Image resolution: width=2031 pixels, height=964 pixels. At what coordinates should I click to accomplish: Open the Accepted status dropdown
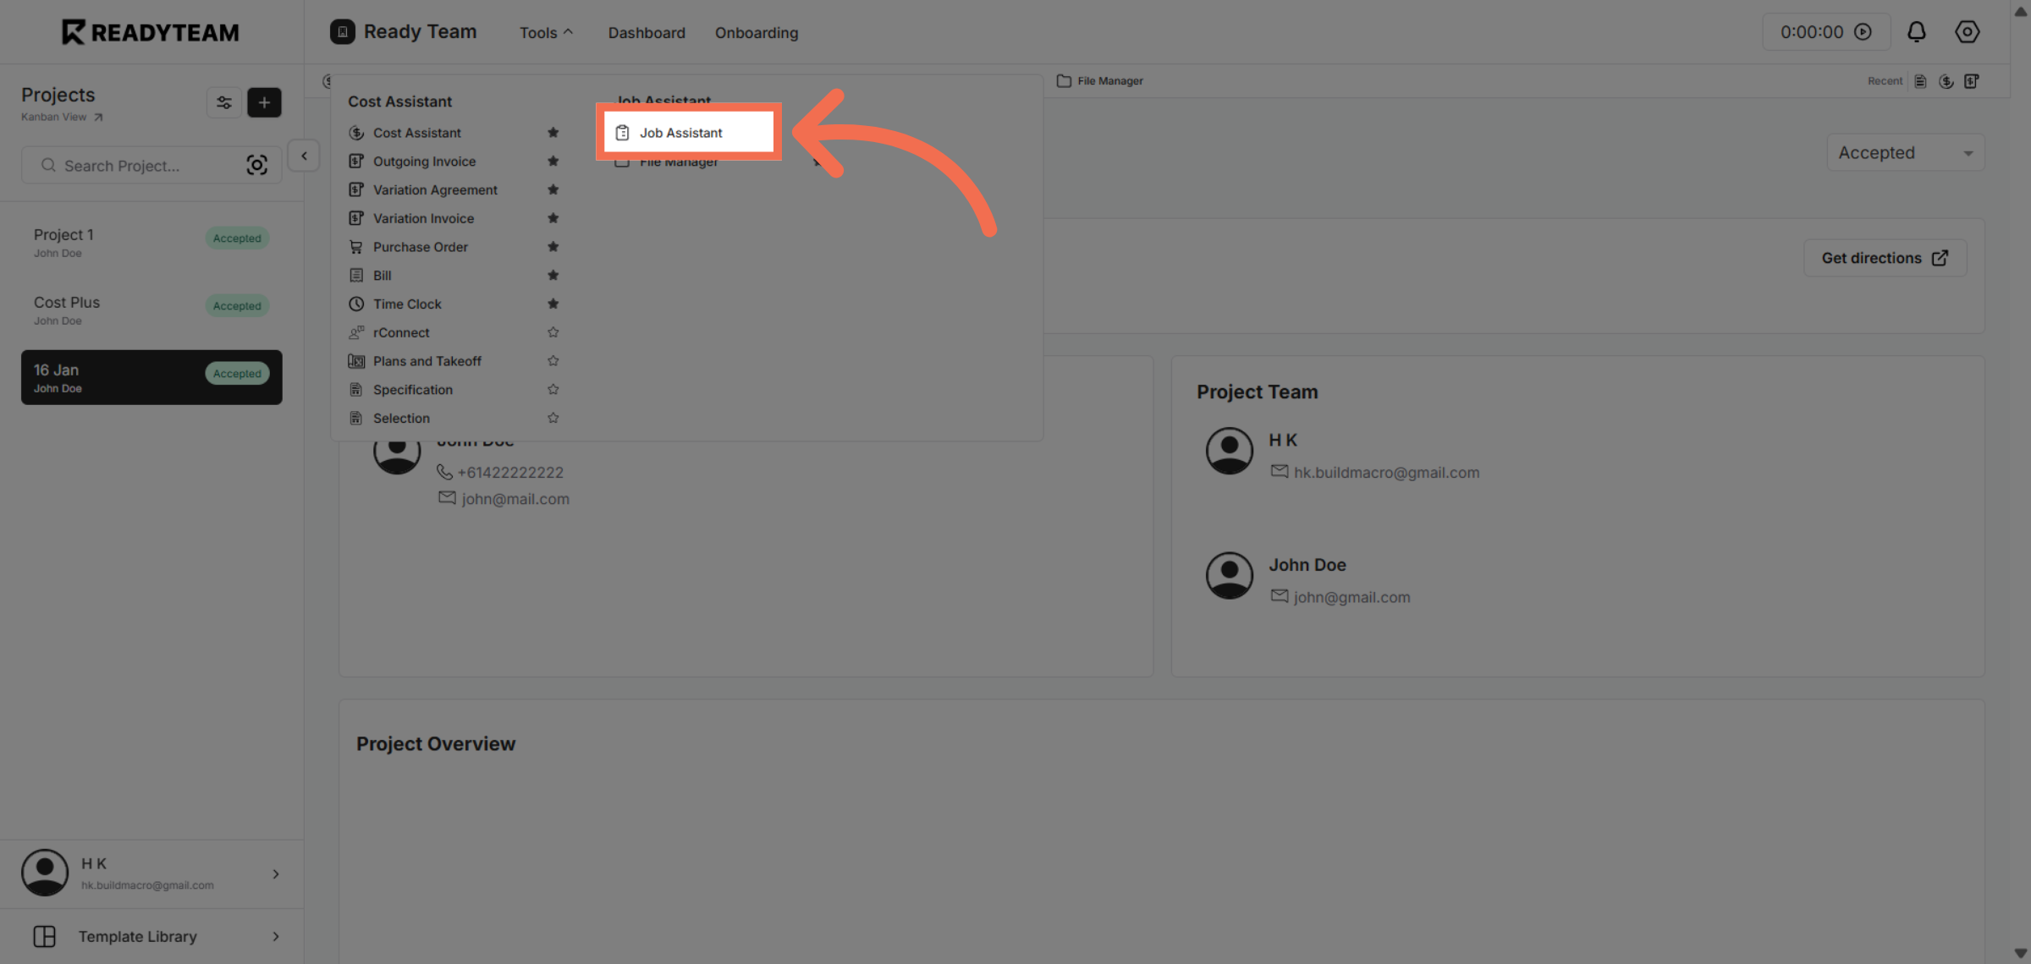coord(1905,152)
